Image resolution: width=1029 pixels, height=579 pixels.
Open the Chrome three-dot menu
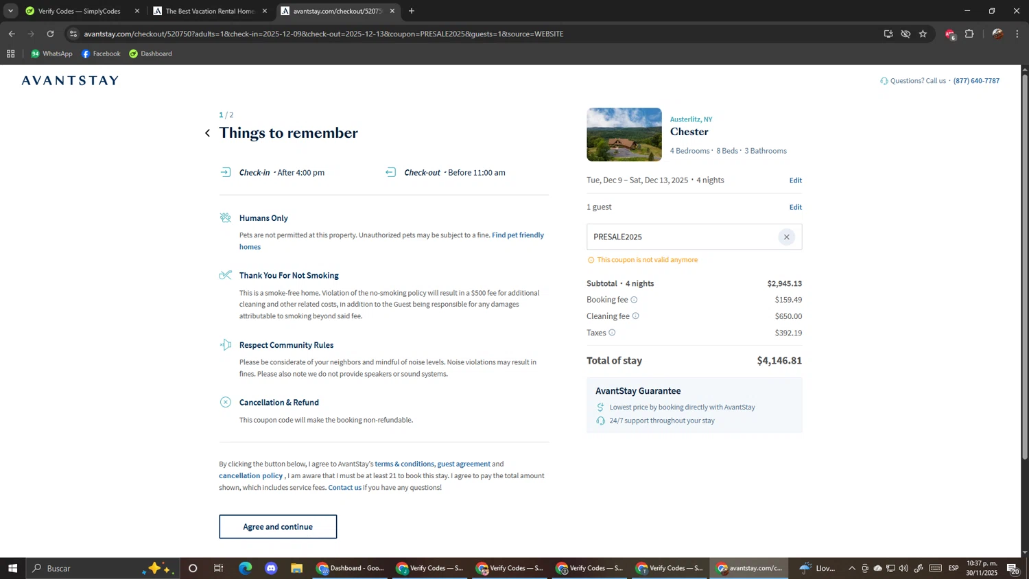tap(1017, 34)
